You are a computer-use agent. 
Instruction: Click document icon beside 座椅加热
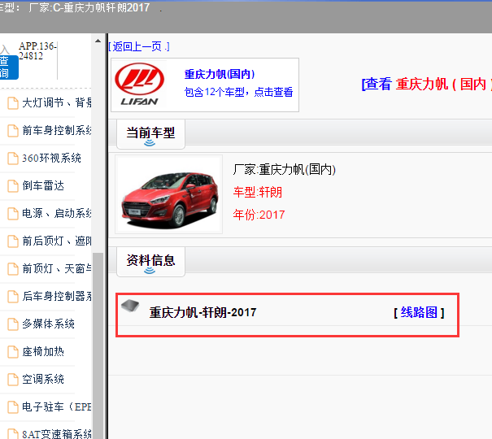pos(13,352)
